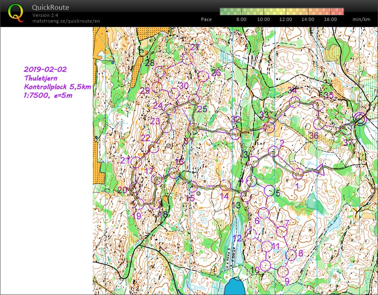Click the Thuletjern map title text
378x295 pixels.
tap(40, 78)
